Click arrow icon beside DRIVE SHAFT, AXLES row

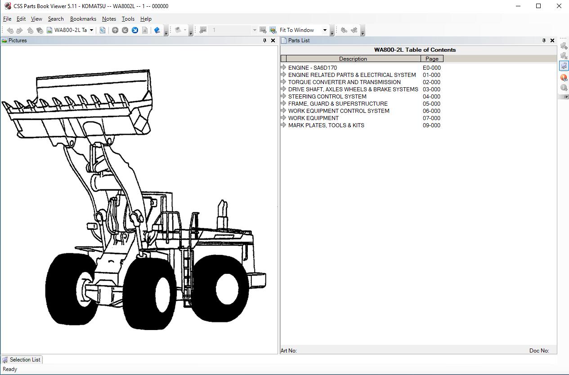click(x=283, y=89)
